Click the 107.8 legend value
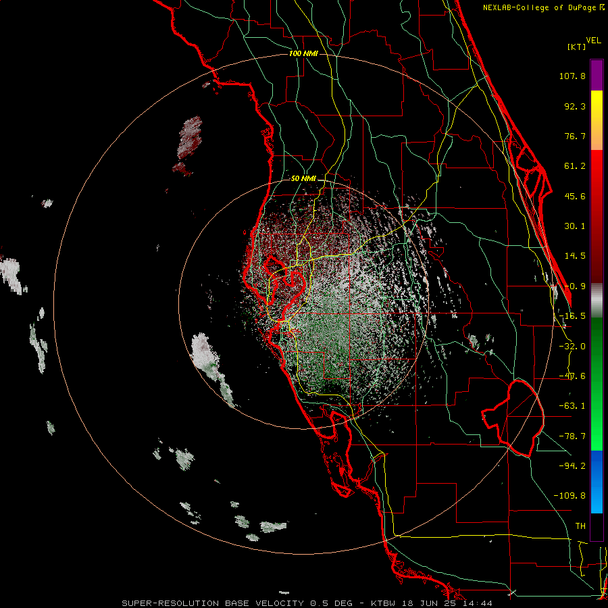 coord(572,76)
